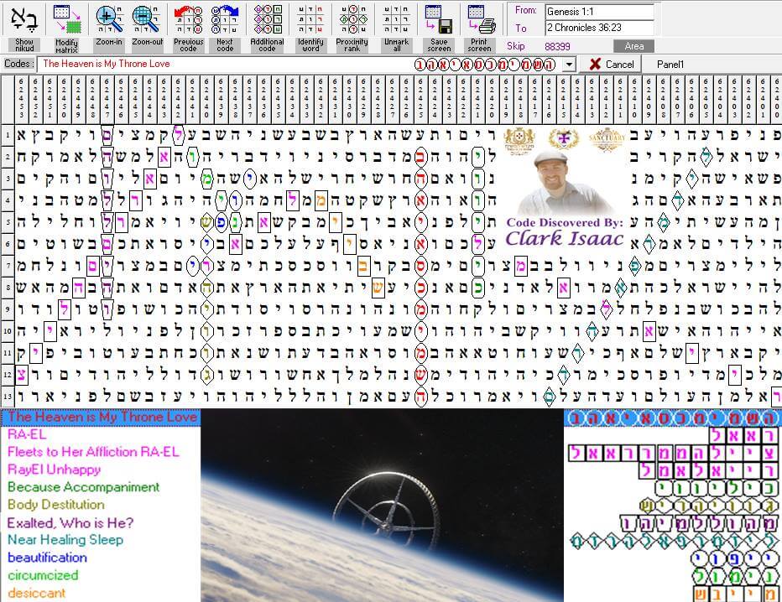Screen dimensions: 782x602
Task: Select the 'Body Destitution' code entry
Action: point(56,505)
